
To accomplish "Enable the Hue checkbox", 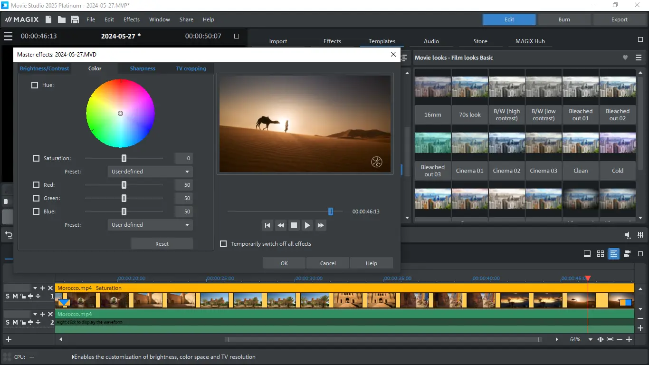I will tap(35, 85).
